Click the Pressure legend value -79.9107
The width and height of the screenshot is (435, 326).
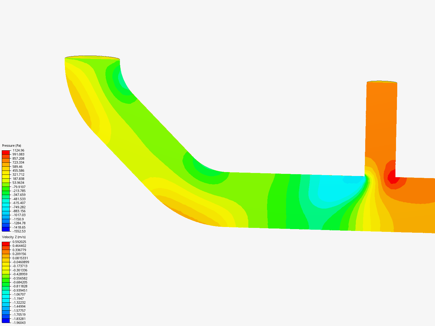[19, 187]
